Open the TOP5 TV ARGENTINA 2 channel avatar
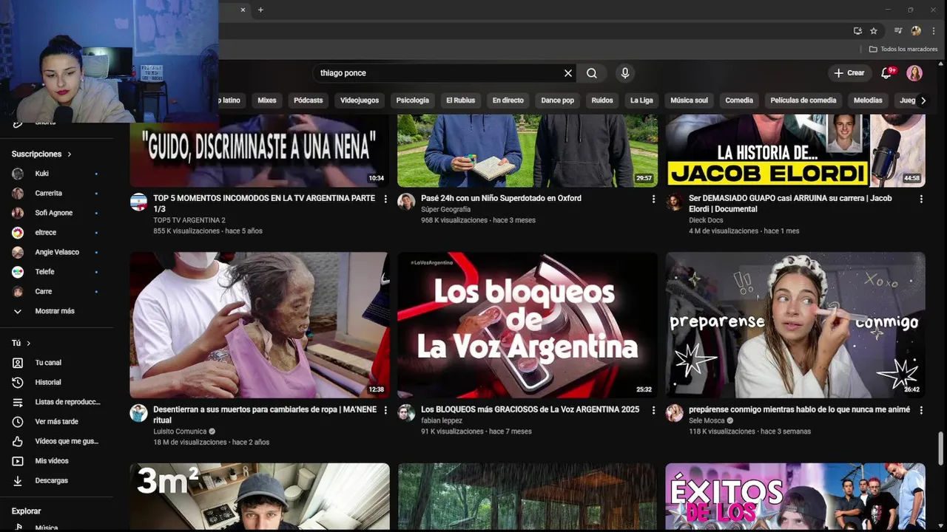The height and width of the screenshot is (532, 947). (138, 202)
